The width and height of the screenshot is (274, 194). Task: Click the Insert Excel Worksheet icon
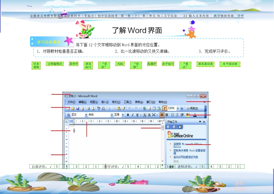tap(159, 109)
